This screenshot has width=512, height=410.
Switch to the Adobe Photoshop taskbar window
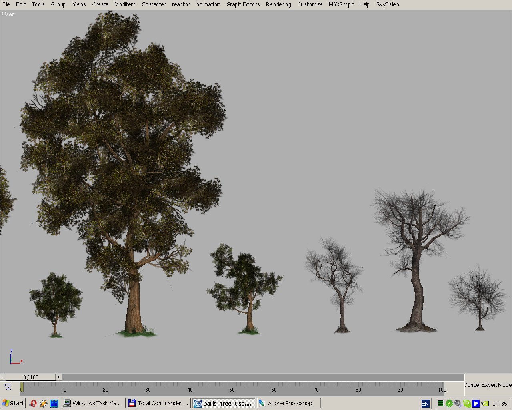click(289, 403)
